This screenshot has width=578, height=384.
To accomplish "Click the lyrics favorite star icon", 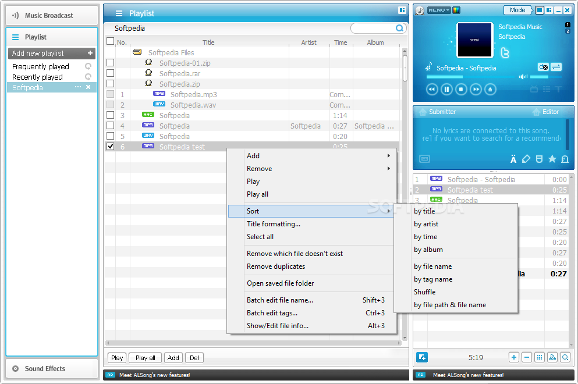I will [552, 159].
